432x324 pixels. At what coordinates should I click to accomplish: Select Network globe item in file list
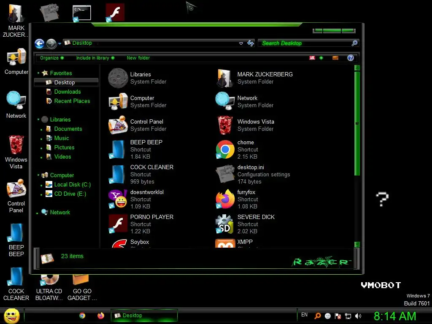[x=245, y=102]
